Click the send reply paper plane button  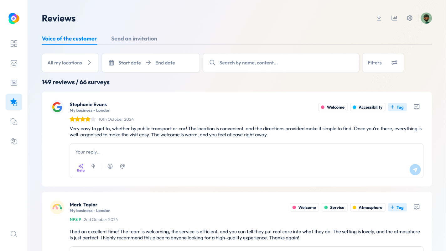point(415,170)
